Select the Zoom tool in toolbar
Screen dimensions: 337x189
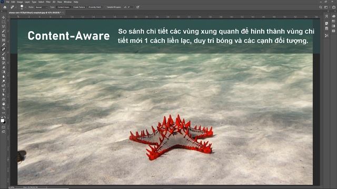click(4, 108)
